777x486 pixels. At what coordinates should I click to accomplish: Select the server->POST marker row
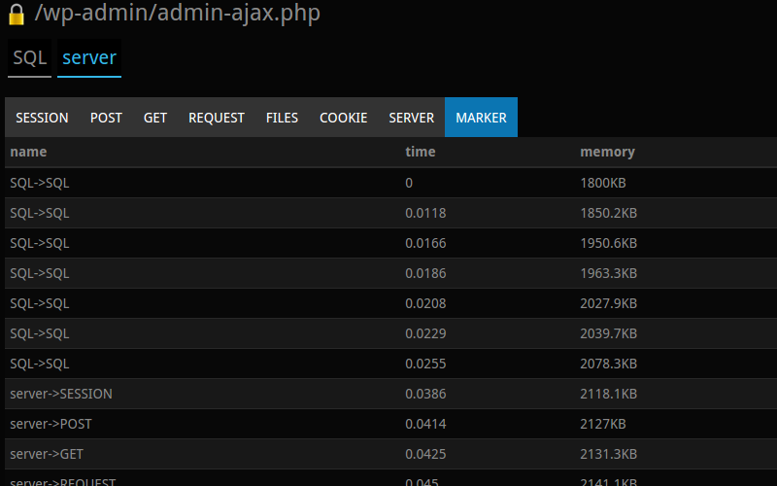[391, 424]
